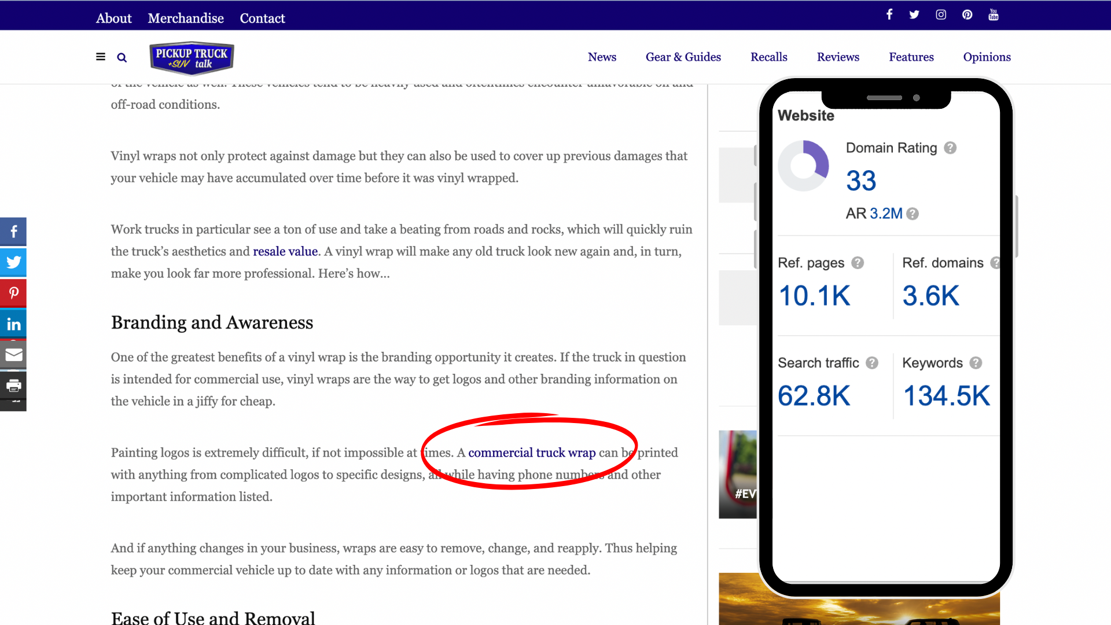Screen dimensions: 1111x625
Task: Click Ref. pages help icon
Action: pyautogui.click(x=858, y=263)
